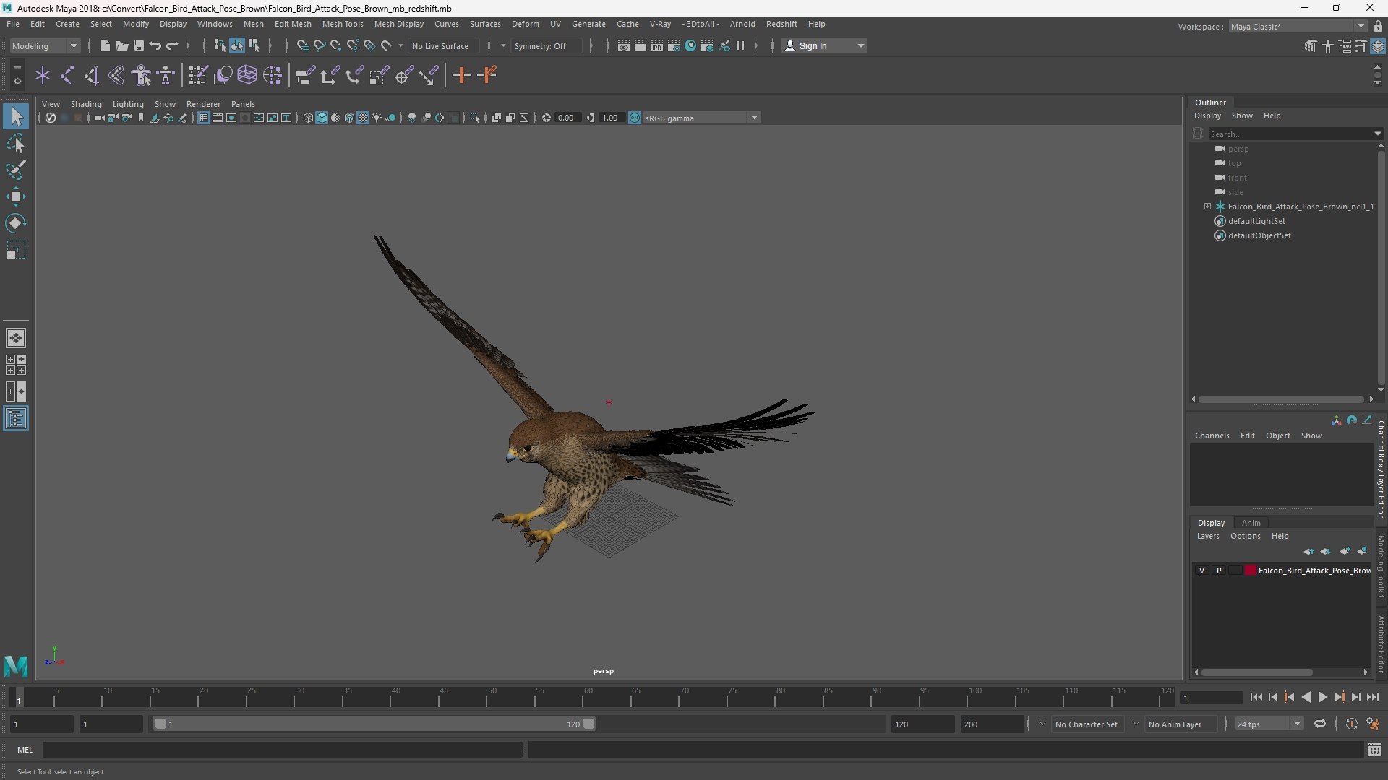Open the viewport Renderer menu
Image resolution: width=1388 pixels, height=780 pixels.
[203, 104]
